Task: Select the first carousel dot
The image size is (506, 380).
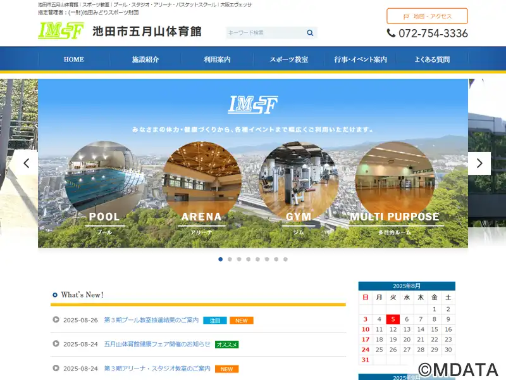Action: [x=220, y=259]
